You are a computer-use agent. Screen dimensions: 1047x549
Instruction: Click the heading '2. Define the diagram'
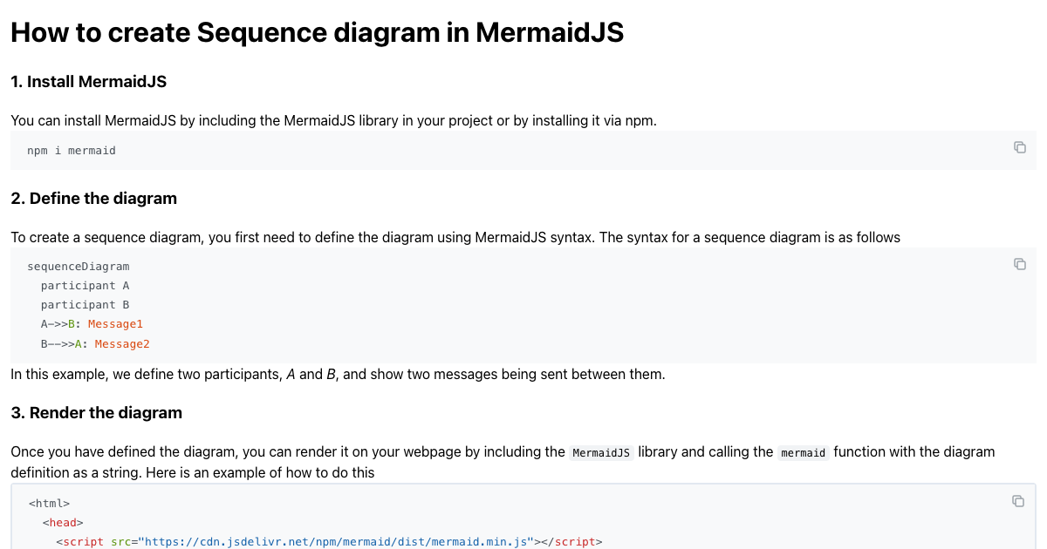coord(93,198)
